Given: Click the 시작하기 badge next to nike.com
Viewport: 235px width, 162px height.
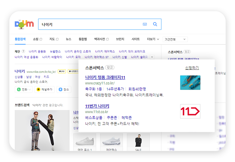Looking at the screenshot, I should (x=73, y=71).
